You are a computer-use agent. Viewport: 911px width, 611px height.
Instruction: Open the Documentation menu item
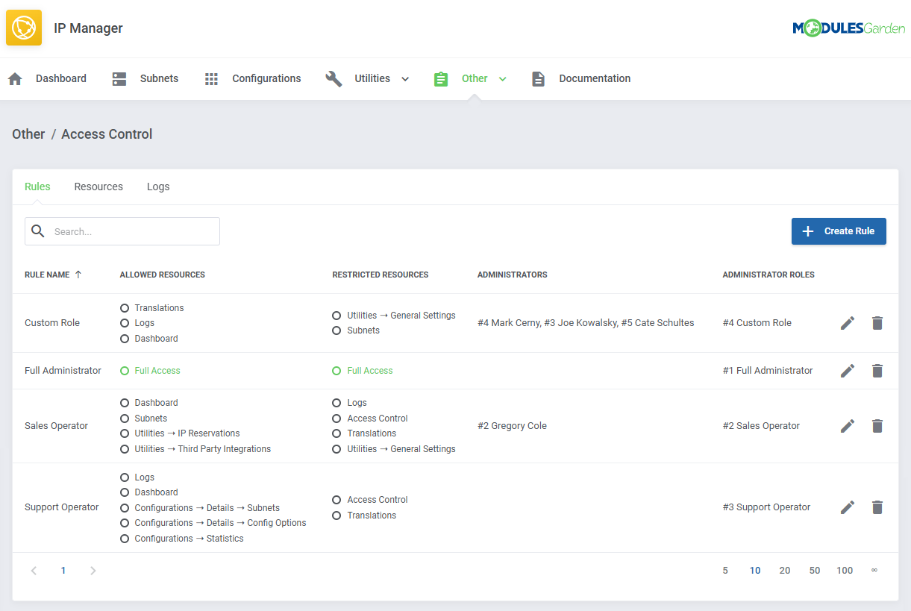click(595, 78)
